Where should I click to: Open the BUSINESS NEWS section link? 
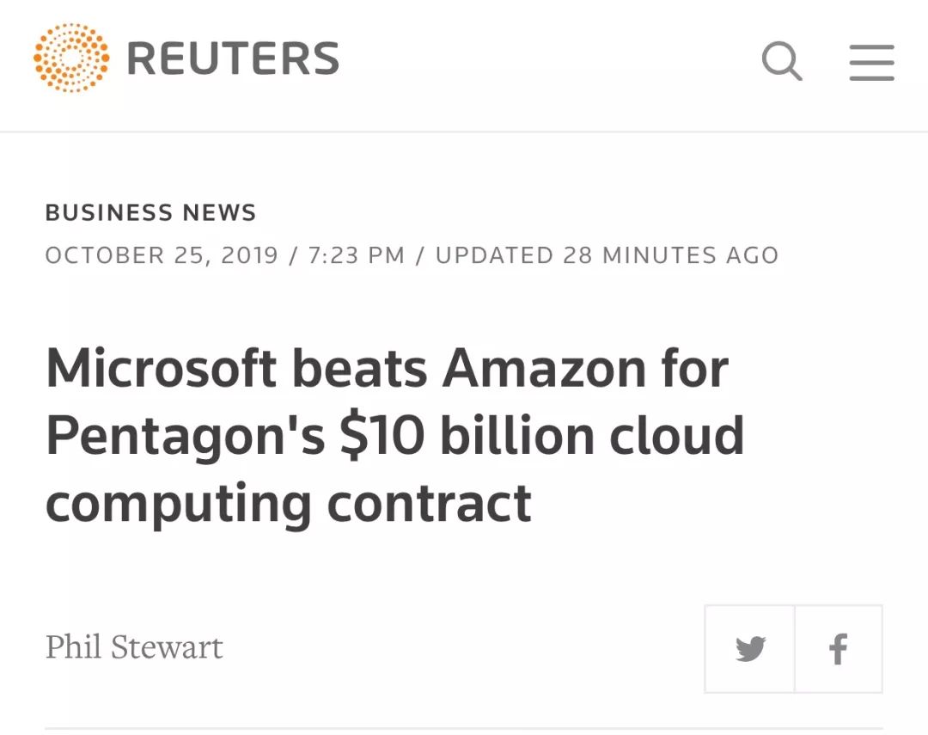[x=150, y=212]
